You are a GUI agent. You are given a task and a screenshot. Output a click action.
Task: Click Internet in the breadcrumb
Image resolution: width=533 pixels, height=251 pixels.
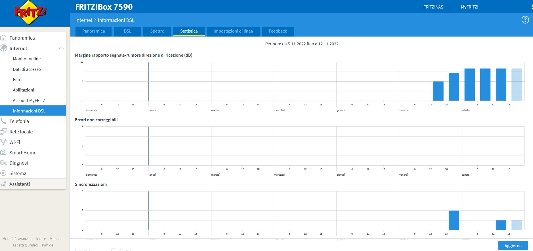pos(84,20)
